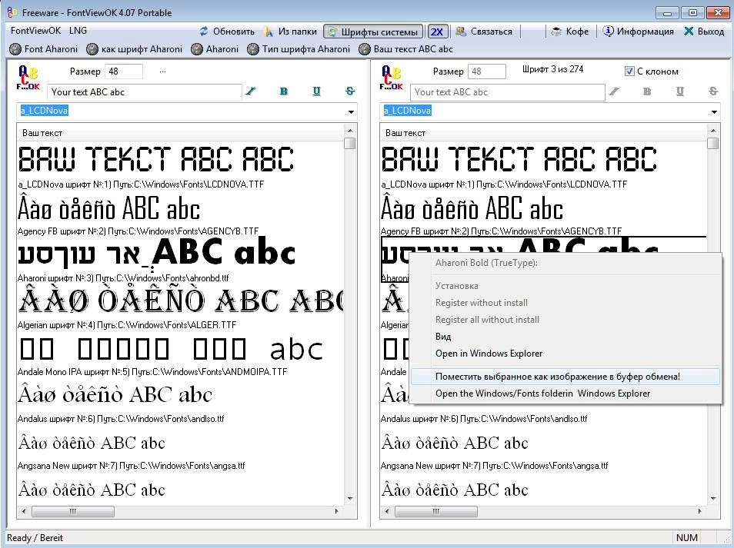Toggle underline in right panel

click(680, 91)
